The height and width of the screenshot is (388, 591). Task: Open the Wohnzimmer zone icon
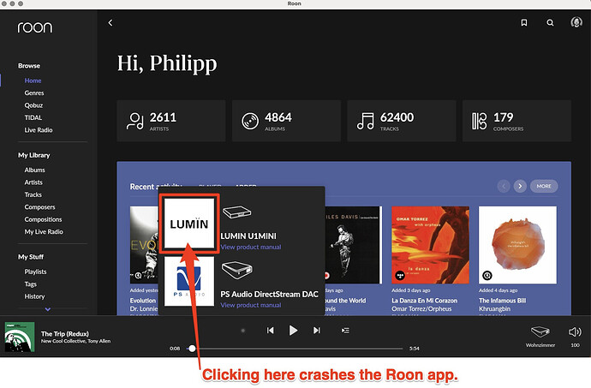[x=540, y=331]
